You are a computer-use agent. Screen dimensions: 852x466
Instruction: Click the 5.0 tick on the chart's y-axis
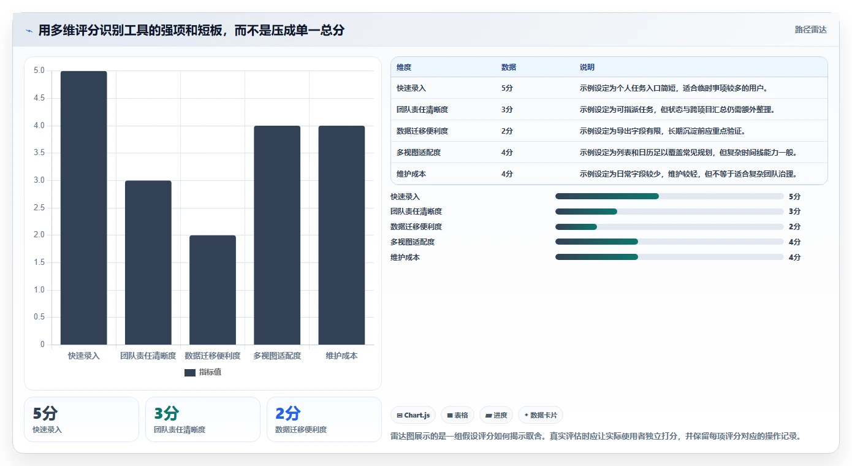tap(39, 71)
